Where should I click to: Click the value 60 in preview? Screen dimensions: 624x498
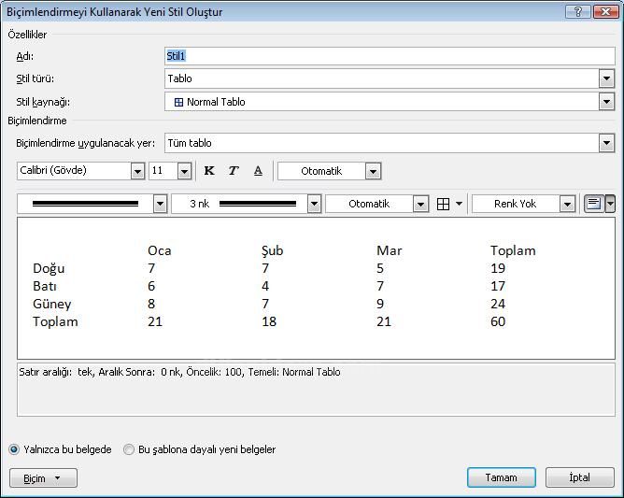pos(498,321)
